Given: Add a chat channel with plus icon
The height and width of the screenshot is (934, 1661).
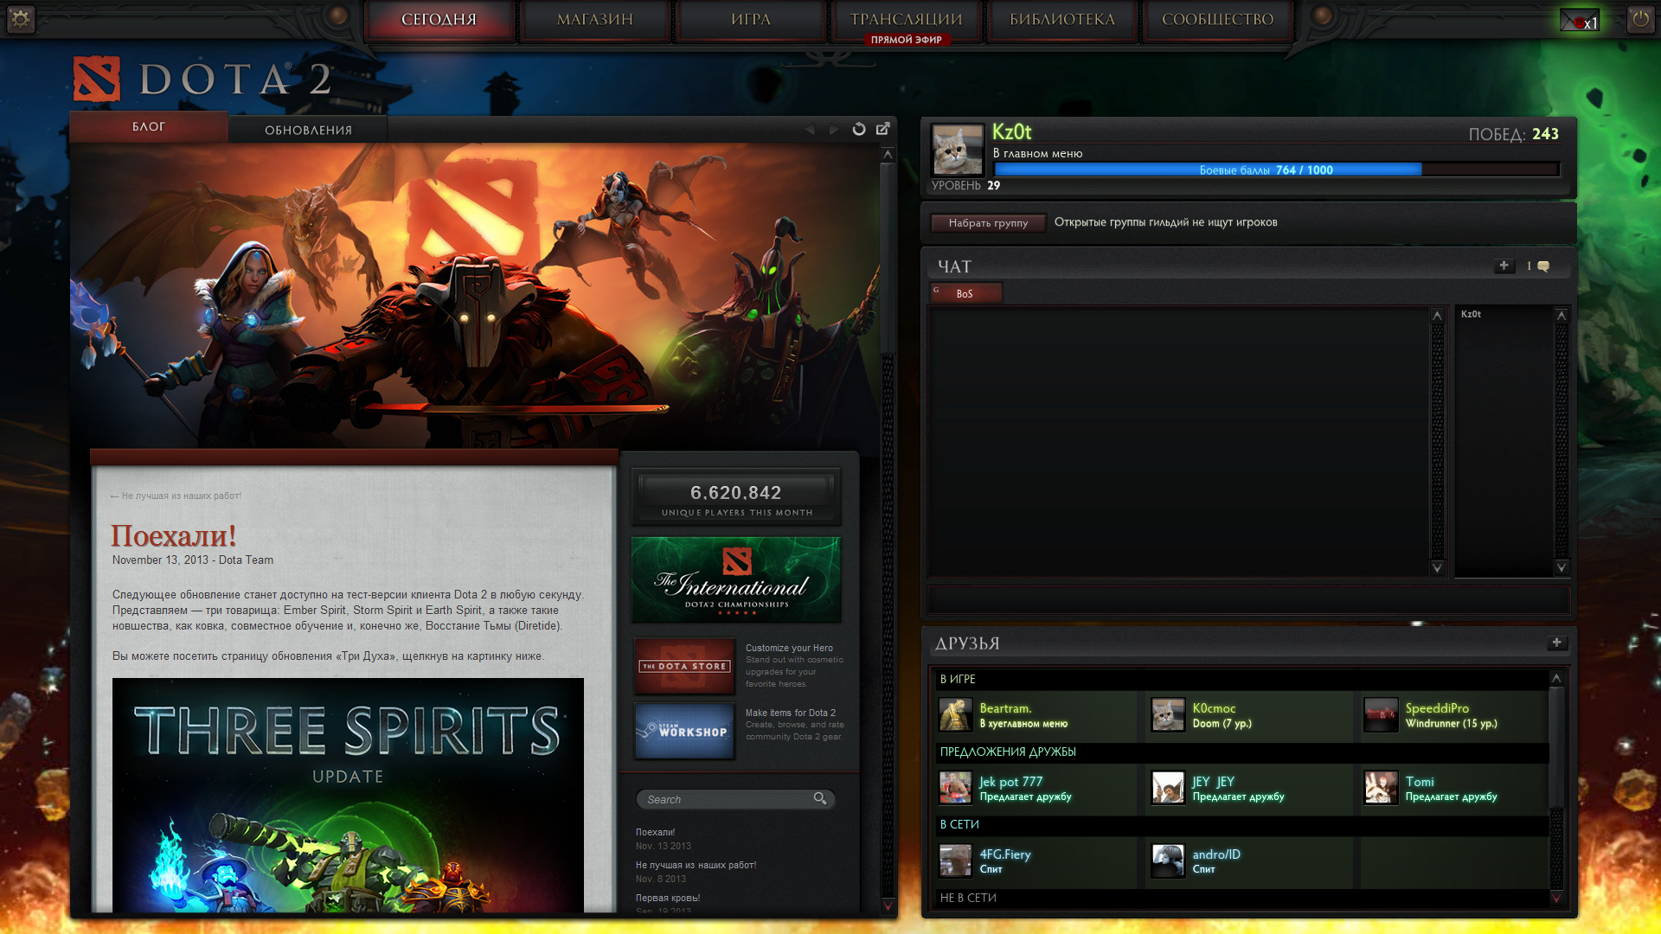Looking at the screenshot, I should pos(1504,265).
